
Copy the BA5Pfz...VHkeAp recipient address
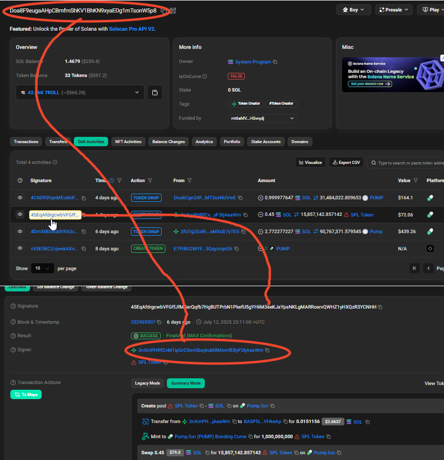285,421
